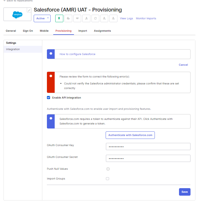Click the red error alert icon
This screenshot has width=198, height=204.
click(x=51, y=76)
